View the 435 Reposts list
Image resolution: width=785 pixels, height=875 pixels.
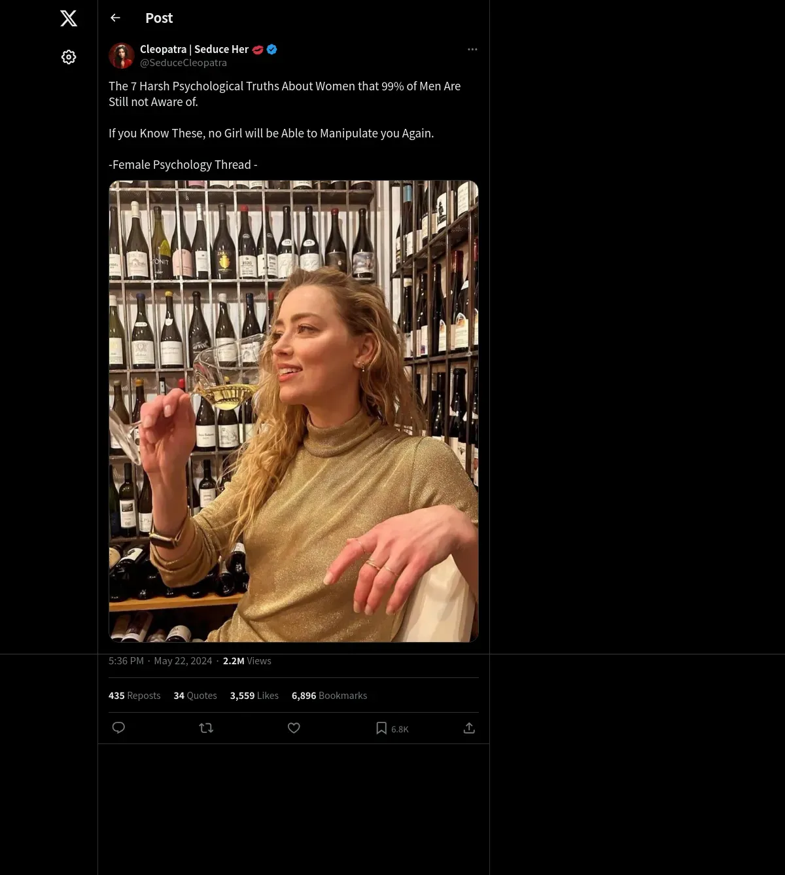(x=134, y=696)
